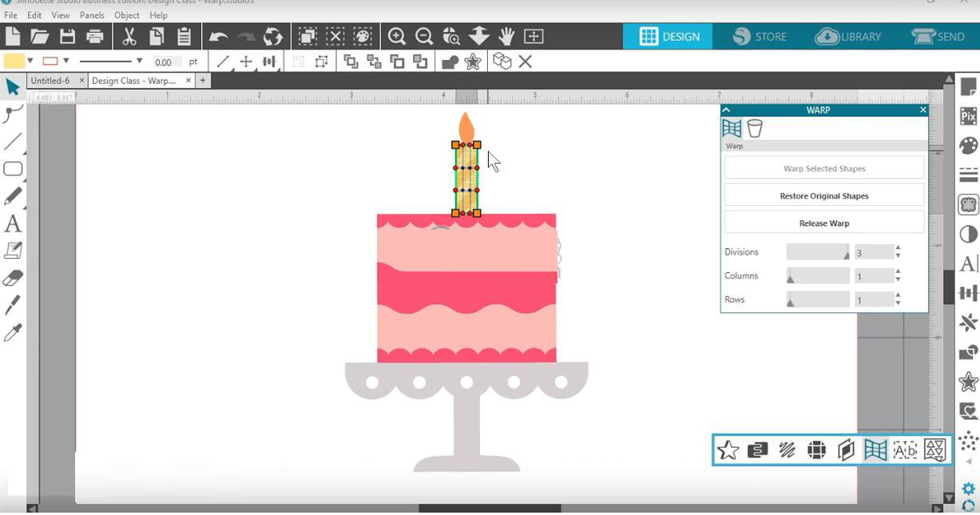Image resolution: width=980 pixels, height=515 pixels.
Task: Click the Deselect All icon
Action: coord(335,36)
